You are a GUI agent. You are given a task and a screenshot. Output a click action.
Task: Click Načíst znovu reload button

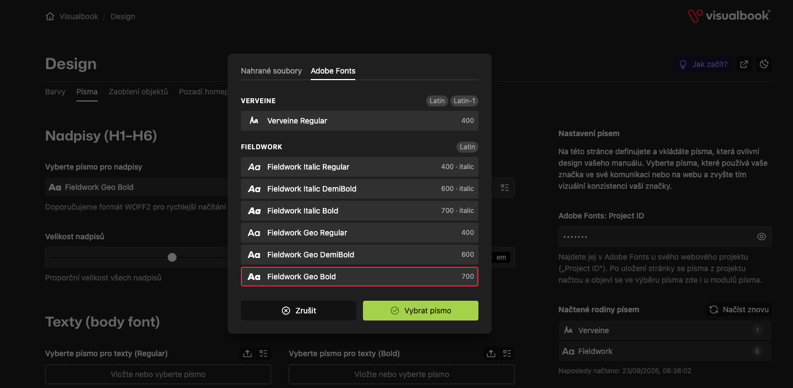pyautogui.click(x=739, y=310)
